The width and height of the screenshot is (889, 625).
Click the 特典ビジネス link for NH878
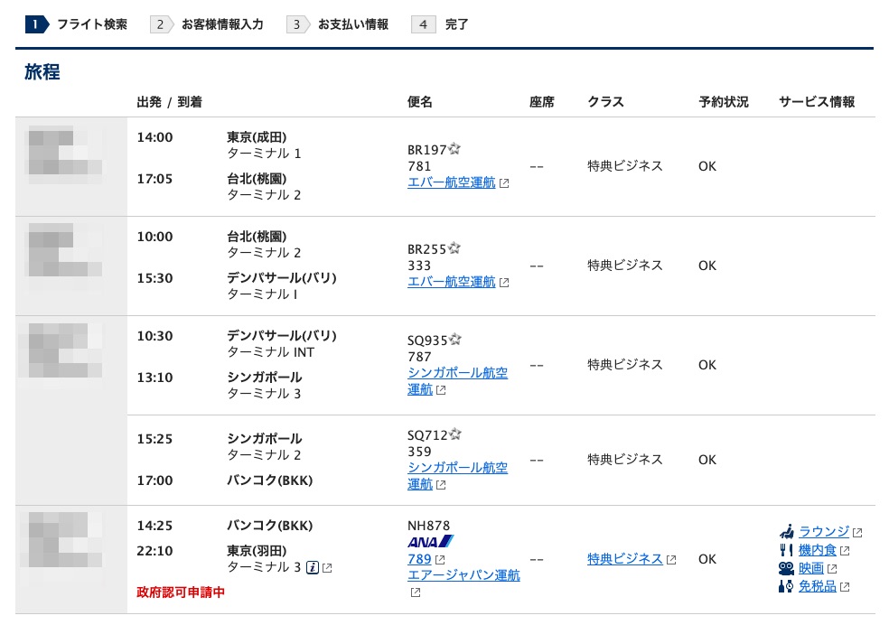pyautogui.click(x=625, y=559)
